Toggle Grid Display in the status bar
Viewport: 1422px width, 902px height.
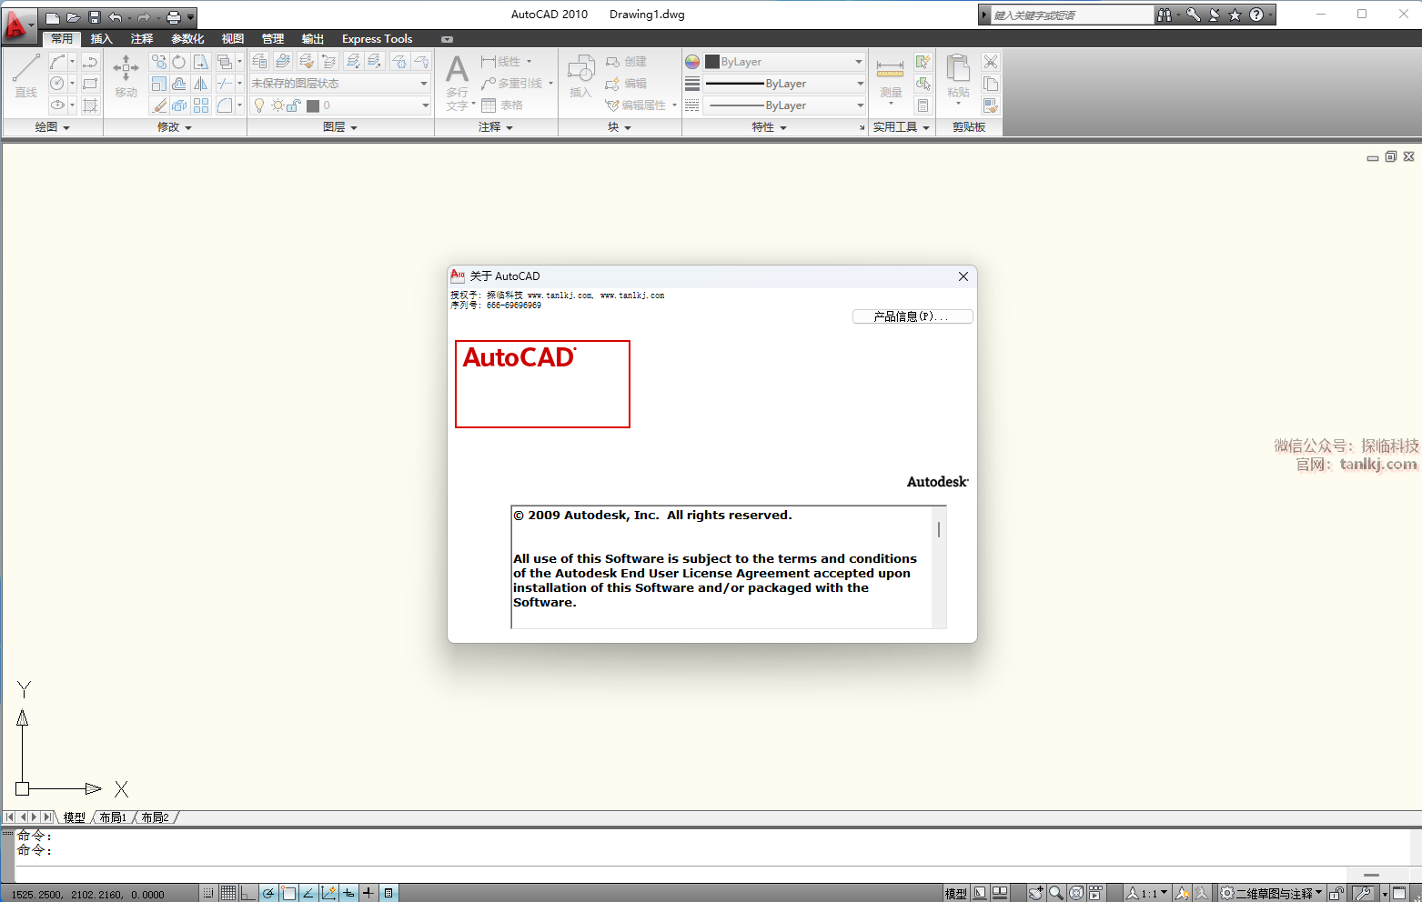pyautogui.click(x=228, y=893)
